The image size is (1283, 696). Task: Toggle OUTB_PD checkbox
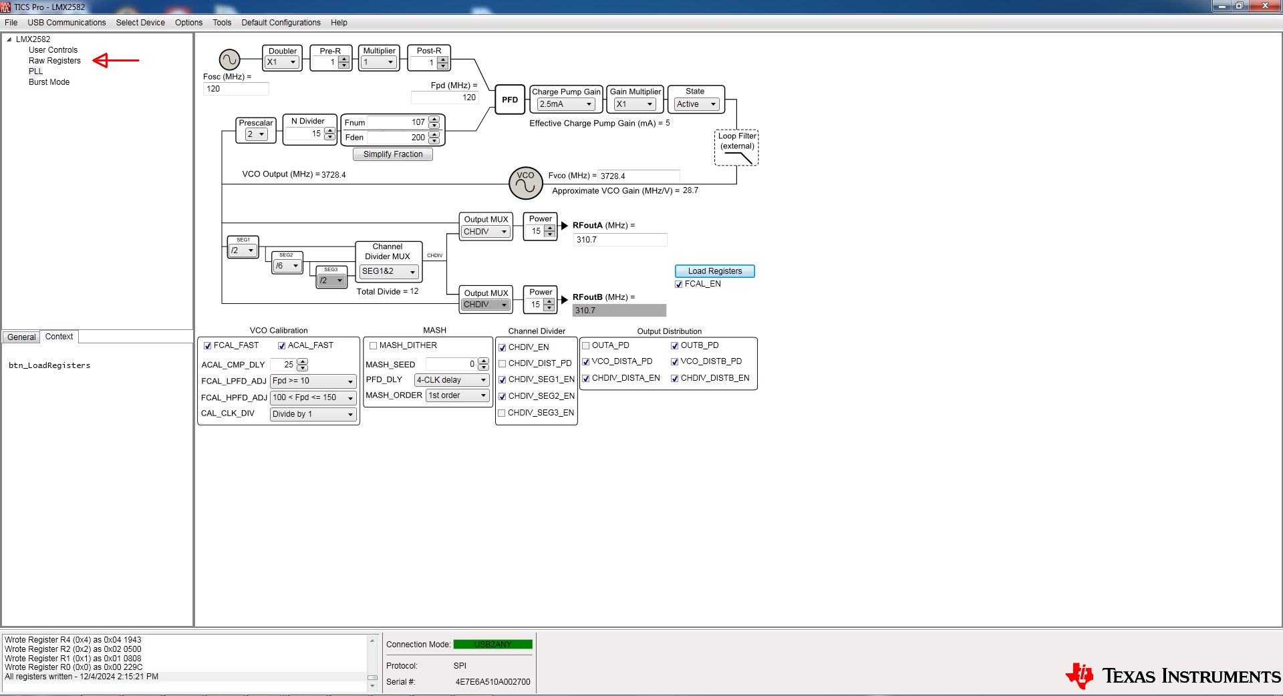click(x=675, y=346)
